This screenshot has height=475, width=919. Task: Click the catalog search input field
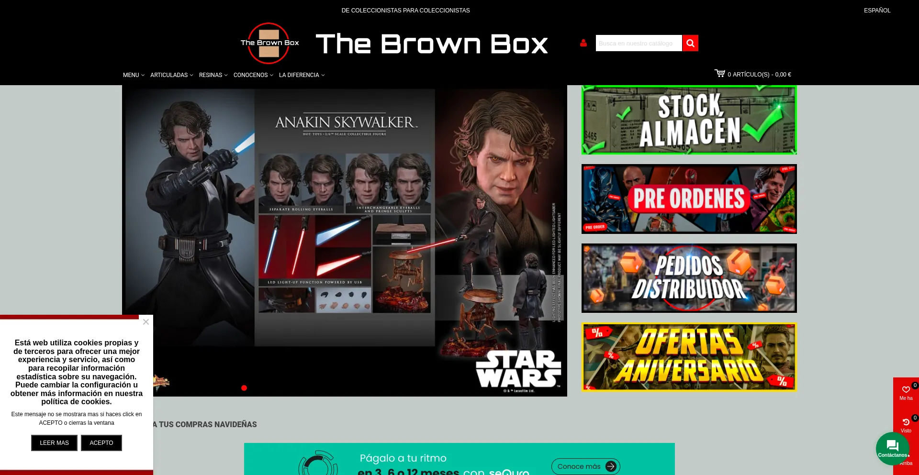click(639, 43)
